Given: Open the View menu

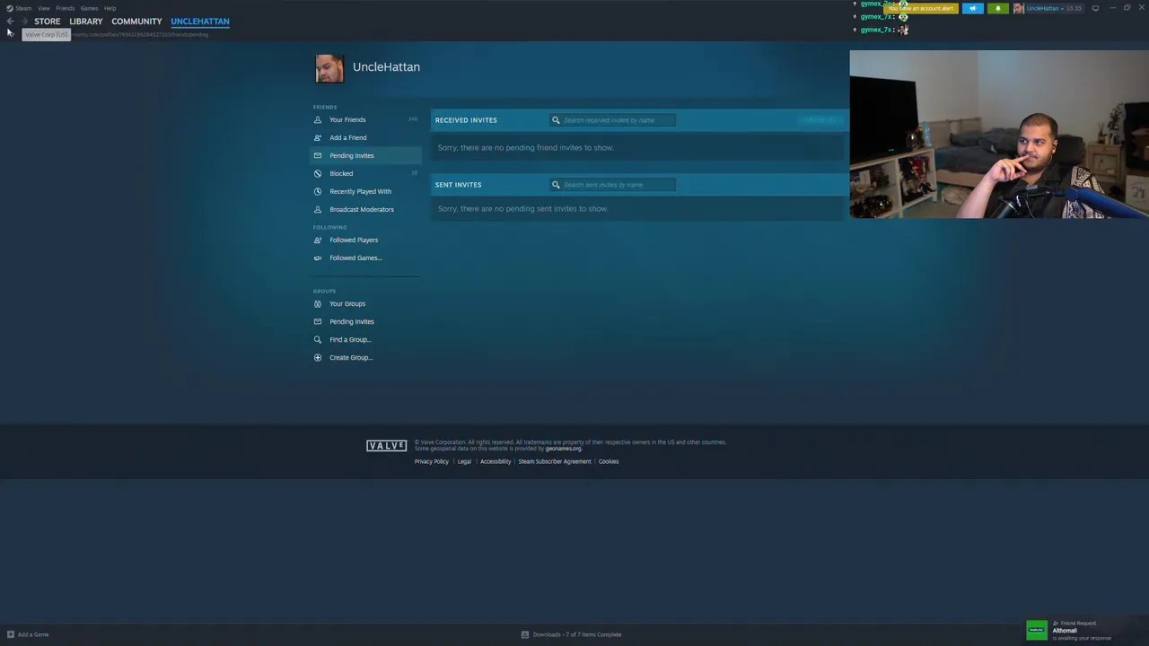Looking at the screenshot, I should coord(43,8).
